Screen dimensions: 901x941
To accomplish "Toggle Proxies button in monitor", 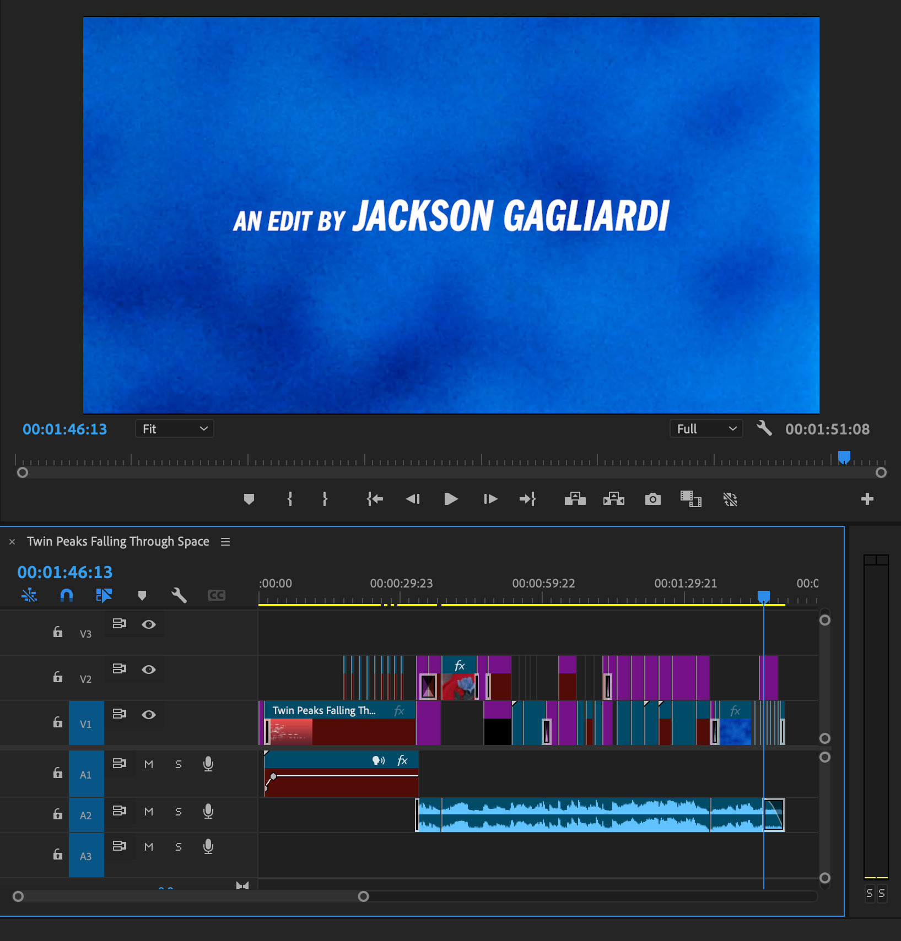I will click(x=730, y=499).
